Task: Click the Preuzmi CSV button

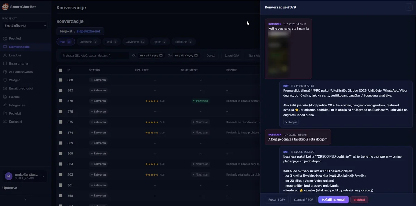Action: point(277,200)
